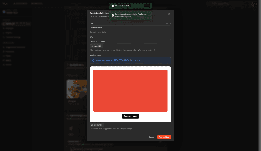Click the Remove Image button
Screen dimensions: 261x151
click(130, 116)
